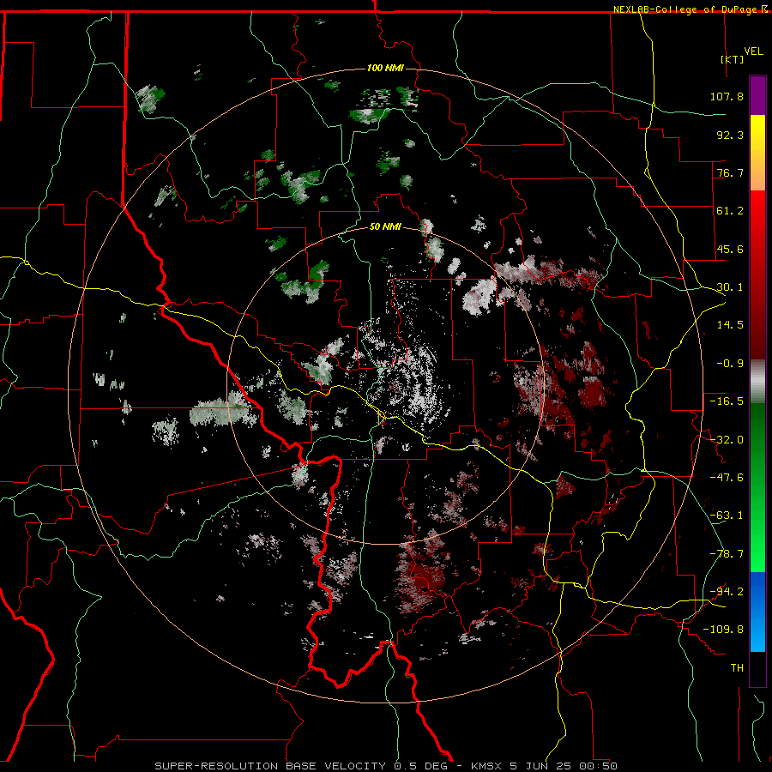The height and width of the screenshot is (772, 772).
Task: Click the 107.8 velocity scale value
Action: pos(727,96)
